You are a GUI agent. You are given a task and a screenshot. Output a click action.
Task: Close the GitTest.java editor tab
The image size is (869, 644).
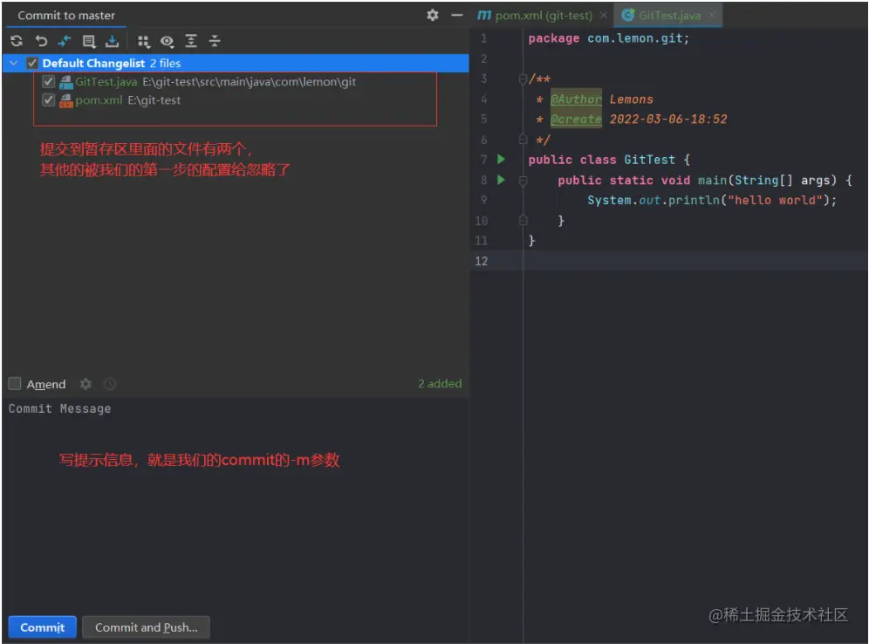[x=712, y=15]
